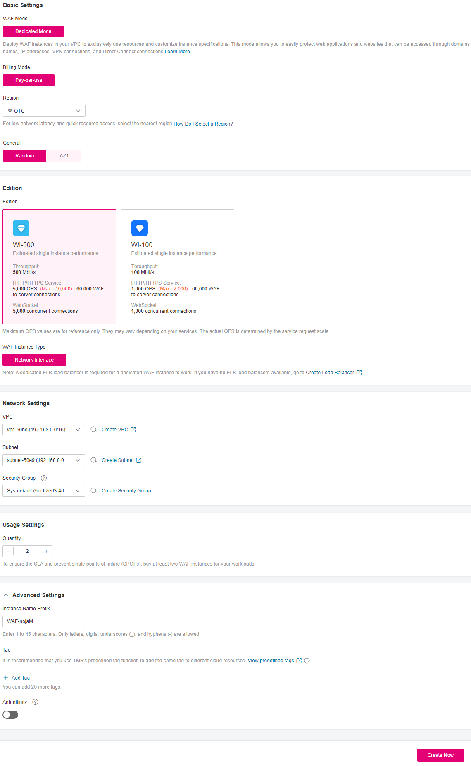Click the location pin icon in Region box
This screenshot has height=766, width=471.
(10, 111)
